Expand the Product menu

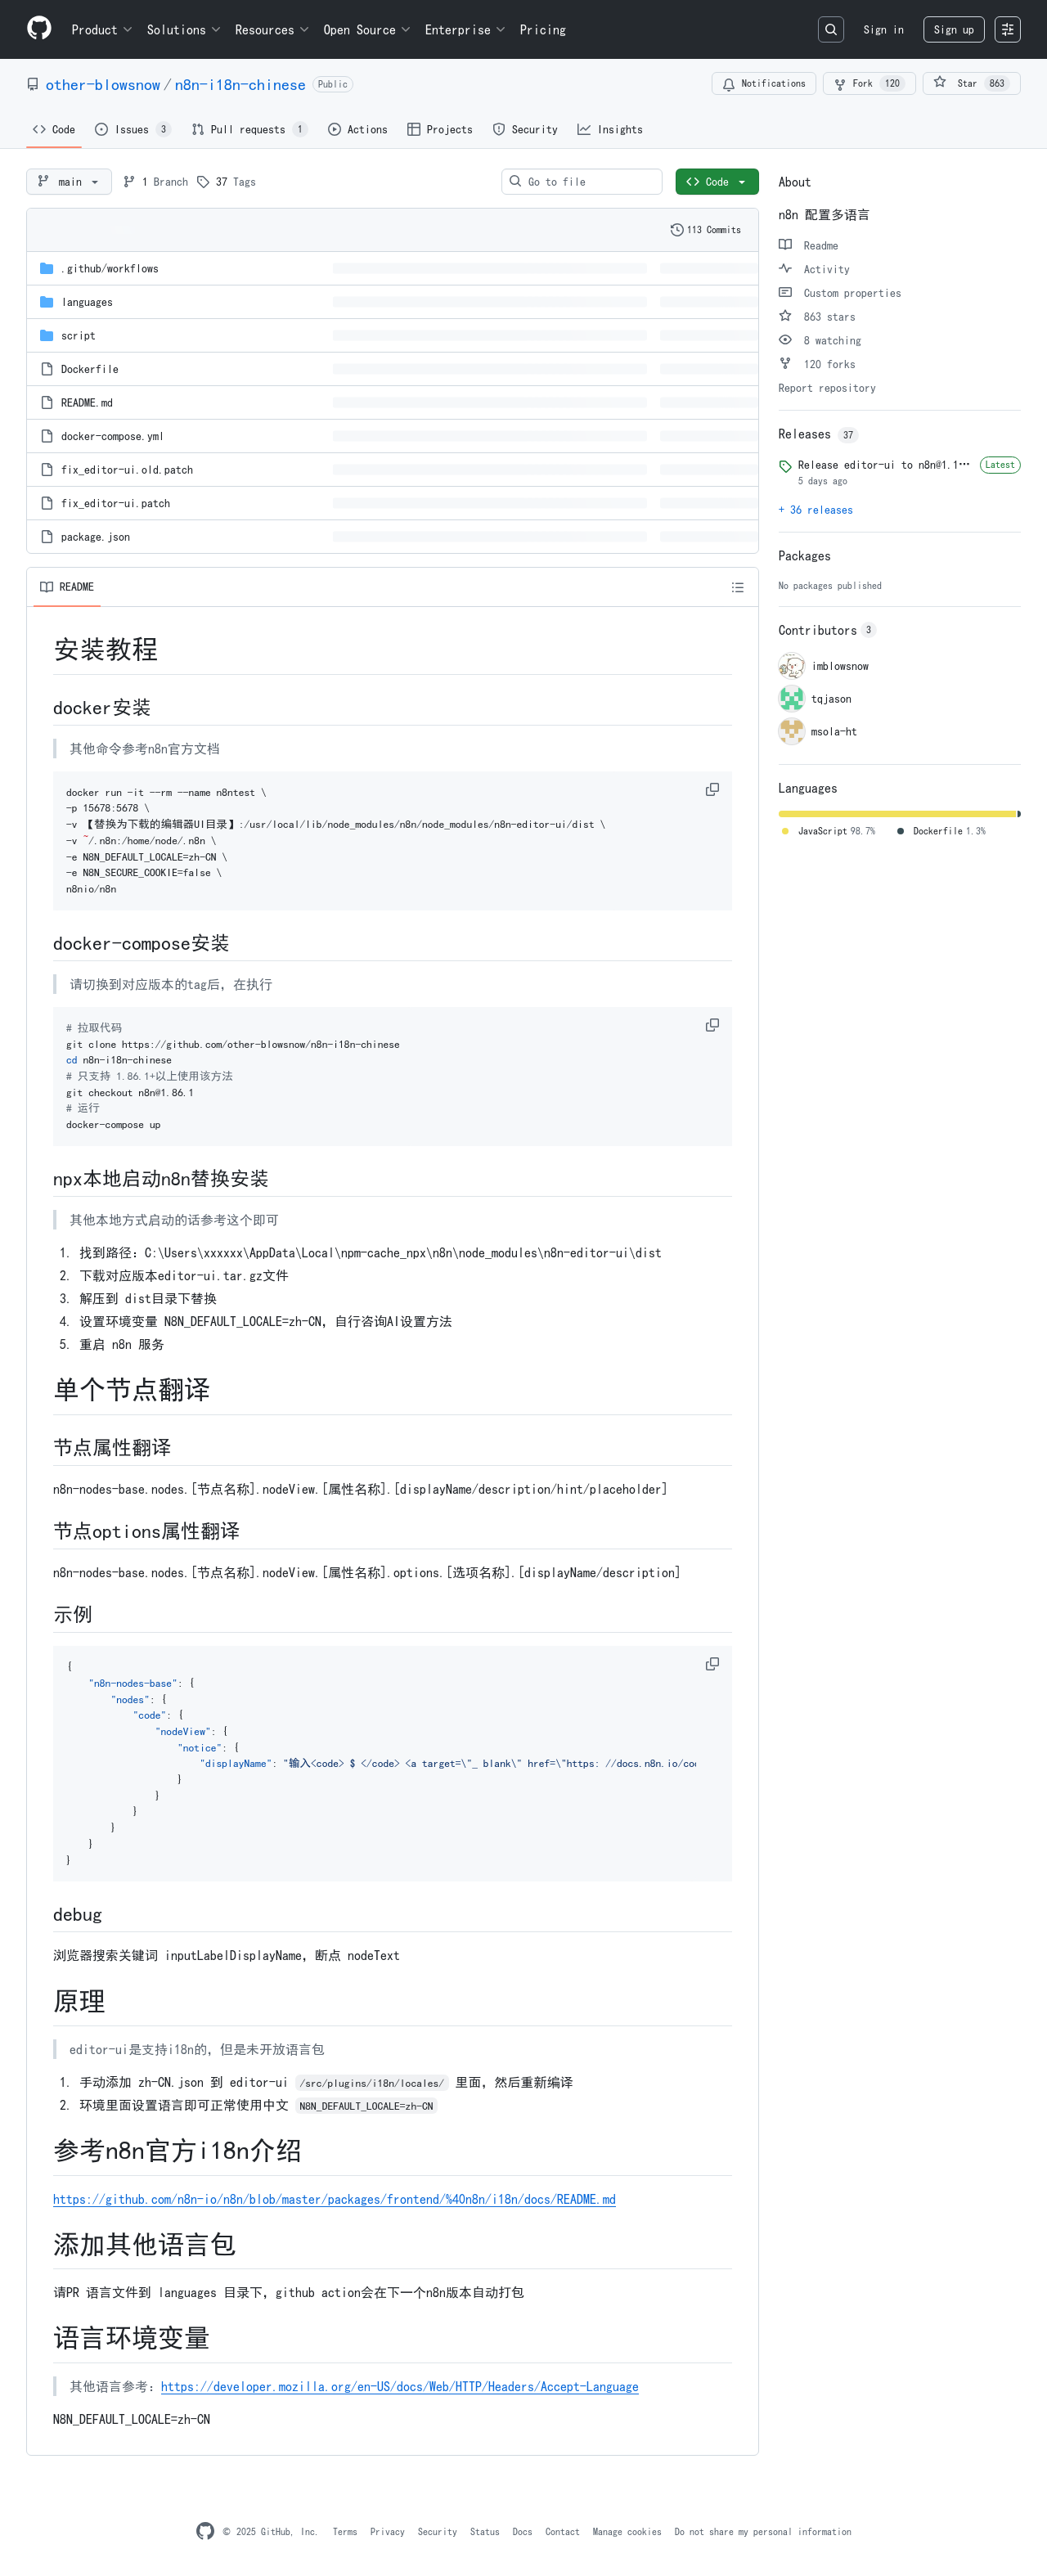click(x=101, y=30)
